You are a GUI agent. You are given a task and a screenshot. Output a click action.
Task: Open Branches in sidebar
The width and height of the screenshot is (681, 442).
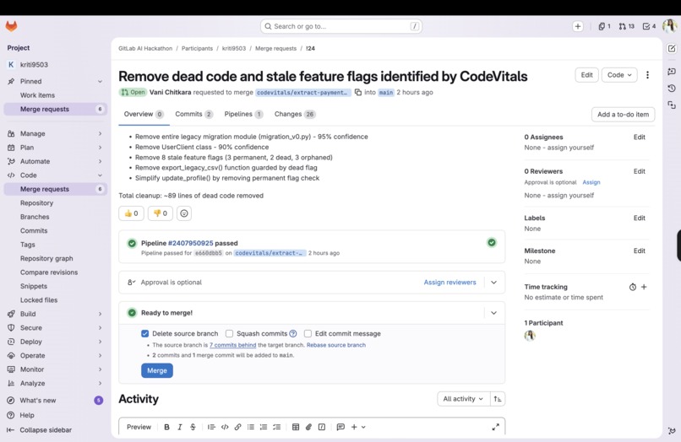click(35, 217)
